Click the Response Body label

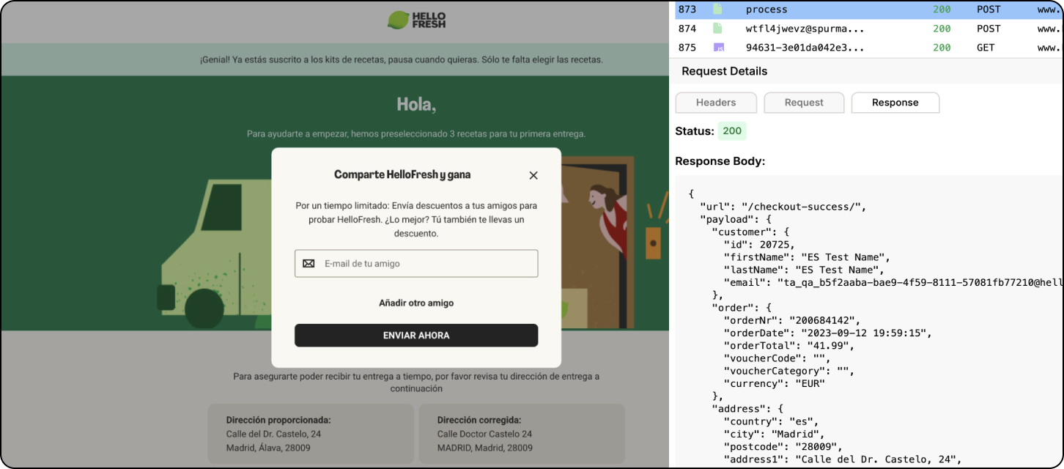tap(720, 161)
